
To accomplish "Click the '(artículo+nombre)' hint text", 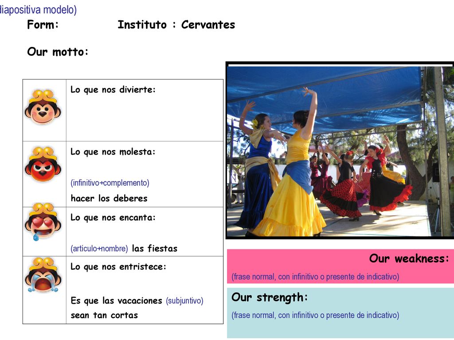I will click(x=99, y=249).
